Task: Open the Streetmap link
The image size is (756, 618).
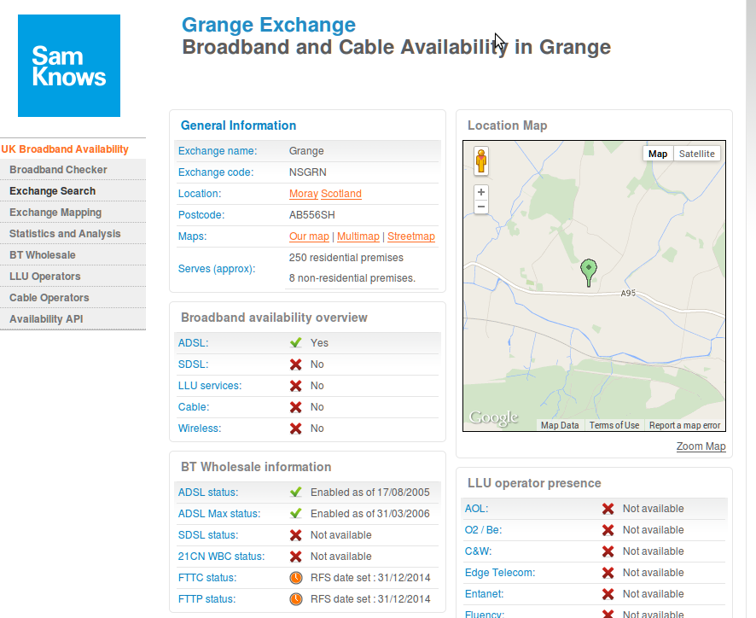Action: pyautogui.click(x=410, y=236)
